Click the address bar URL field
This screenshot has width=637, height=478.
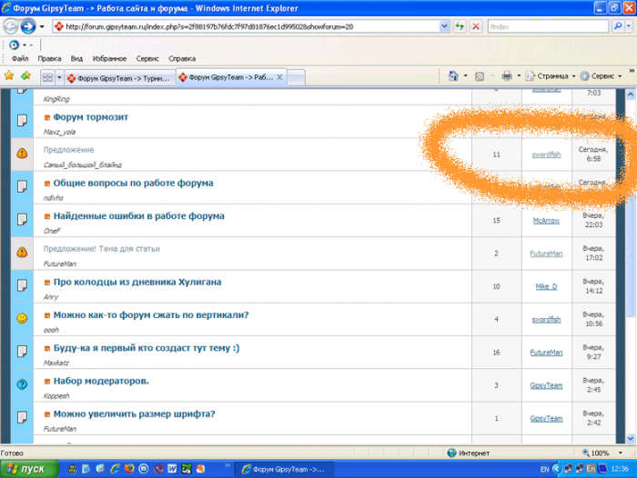(x=247, y=26)
